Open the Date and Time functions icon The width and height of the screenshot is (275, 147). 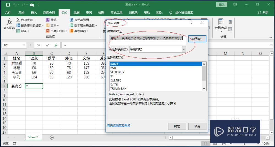(48, 31)
